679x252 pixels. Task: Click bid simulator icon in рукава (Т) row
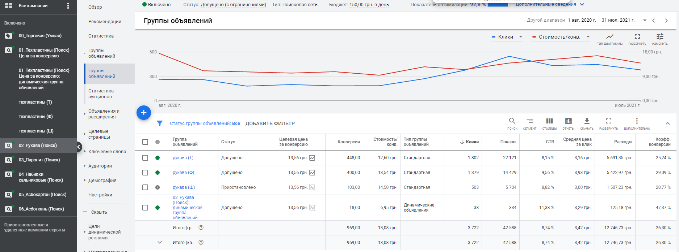(312, 158)
